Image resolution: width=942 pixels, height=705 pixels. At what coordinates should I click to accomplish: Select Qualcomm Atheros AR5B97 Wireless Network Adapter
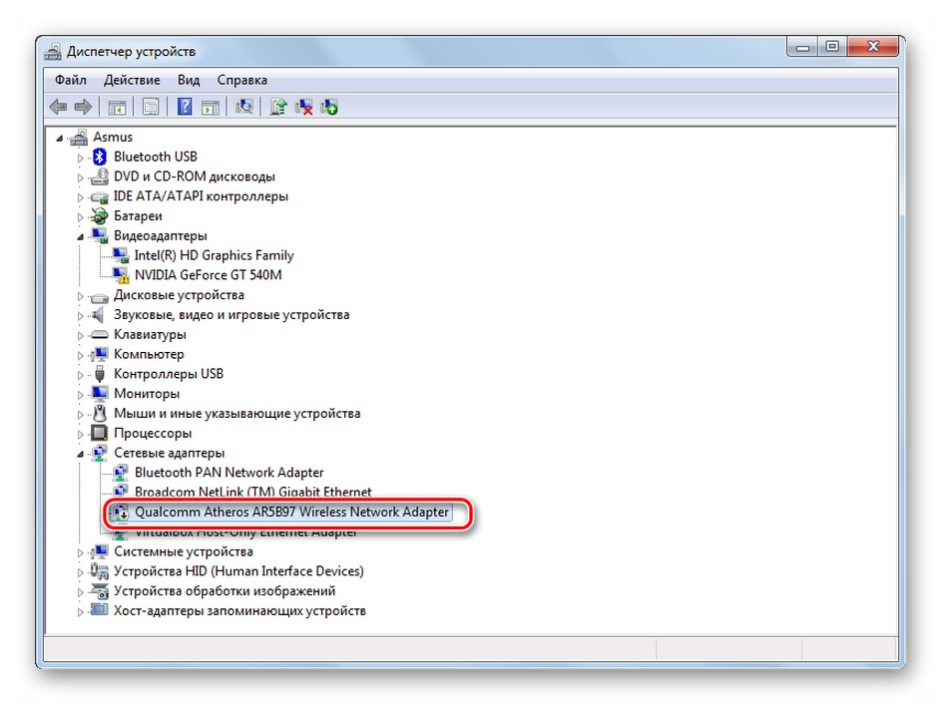[x=291, y=513]
